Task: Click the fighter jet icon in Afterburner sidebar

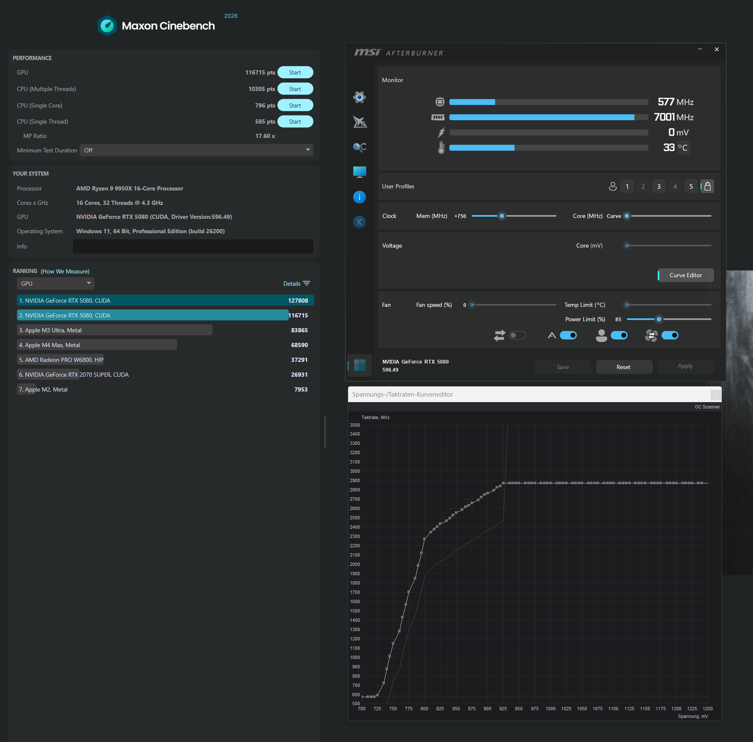Action: tap(360, 122)
